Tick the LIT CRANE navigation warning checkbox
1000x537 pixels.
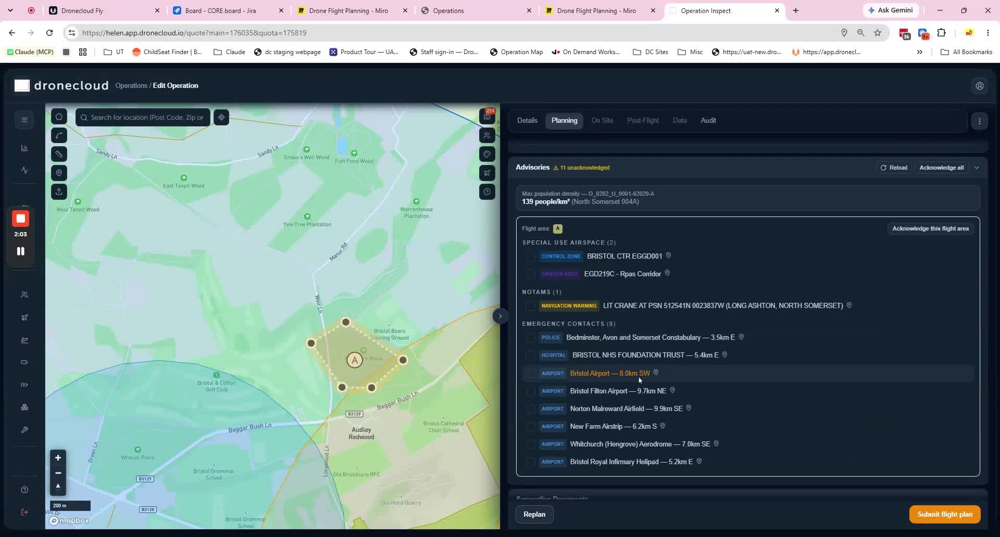coord(530,306)
